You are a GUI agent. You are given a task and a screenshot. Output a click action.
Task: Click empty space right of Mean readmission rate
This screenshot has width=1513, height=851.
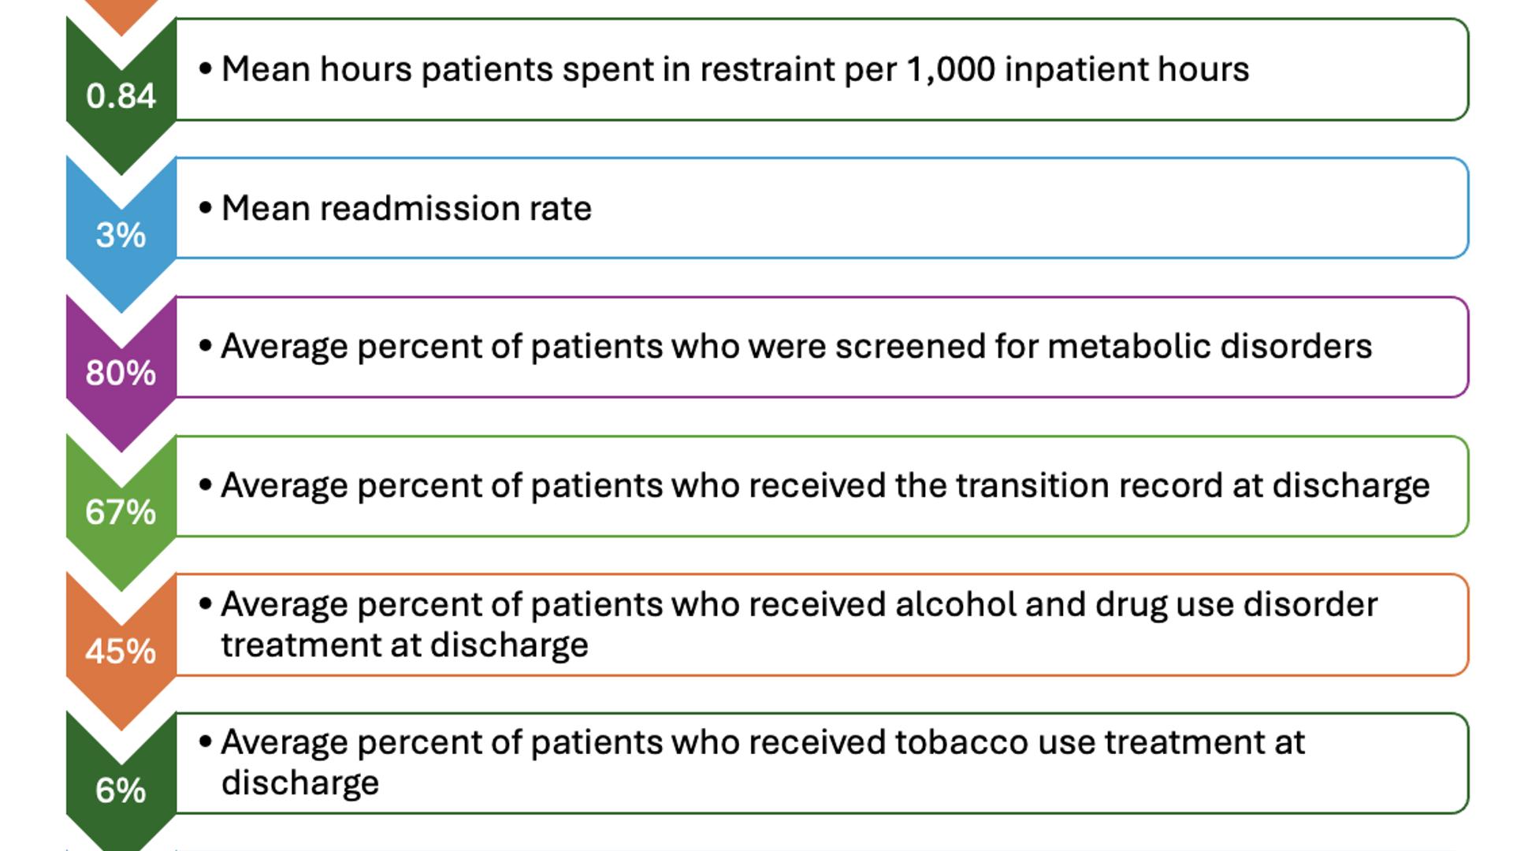[x=1024, y=209]
